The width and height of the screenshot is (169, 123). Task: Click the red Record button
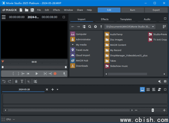coord(55,74)
